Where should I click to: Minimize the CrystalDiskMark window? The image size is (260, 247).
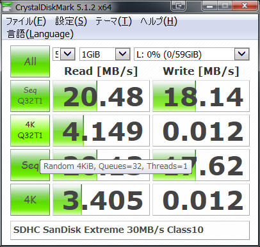[x=209, y=6]
